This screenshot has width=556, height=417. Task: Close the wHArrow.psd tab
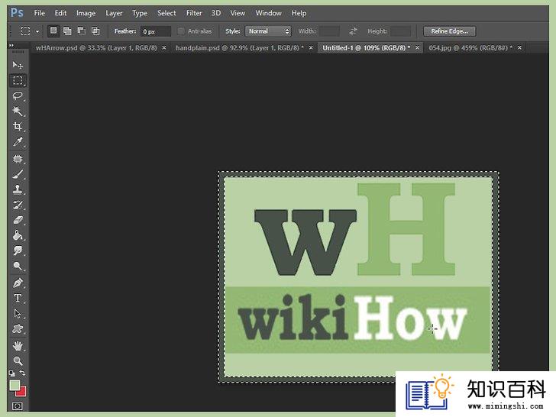[163, 47]
